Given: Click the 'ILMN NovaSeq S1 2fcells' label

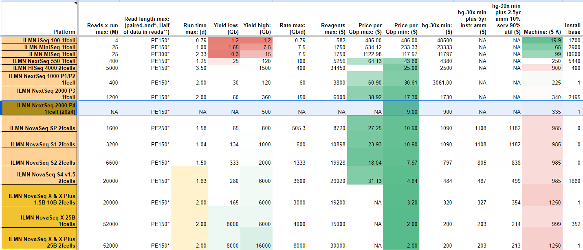Looking at the screenshot, I should click(x=39, y=140).
